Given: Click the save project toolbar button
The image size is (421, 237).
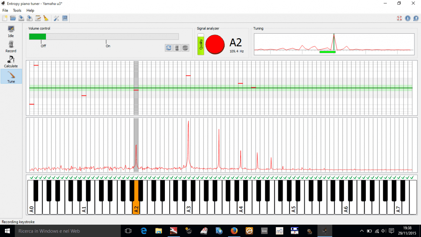Looking at the screenshot, I should pos(21,18).
